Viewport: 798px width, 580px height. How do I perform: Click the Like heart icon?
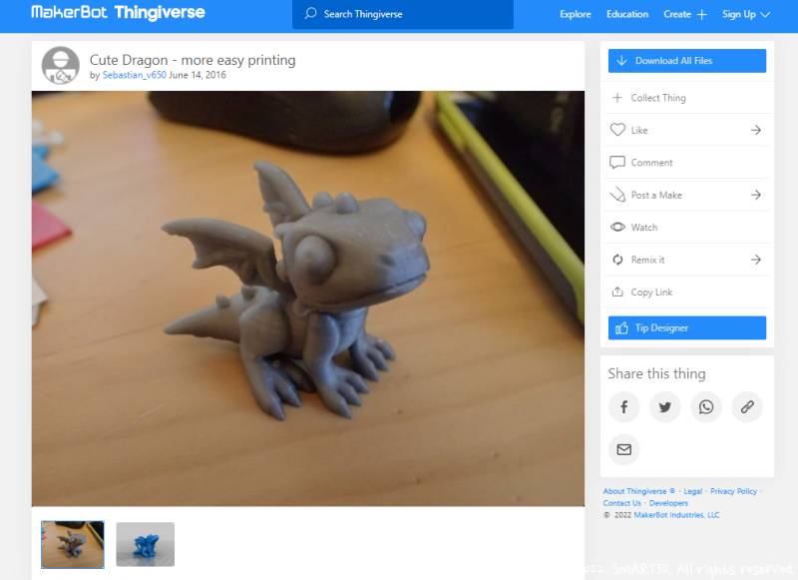pyautogui.click(x=617, y=130)
